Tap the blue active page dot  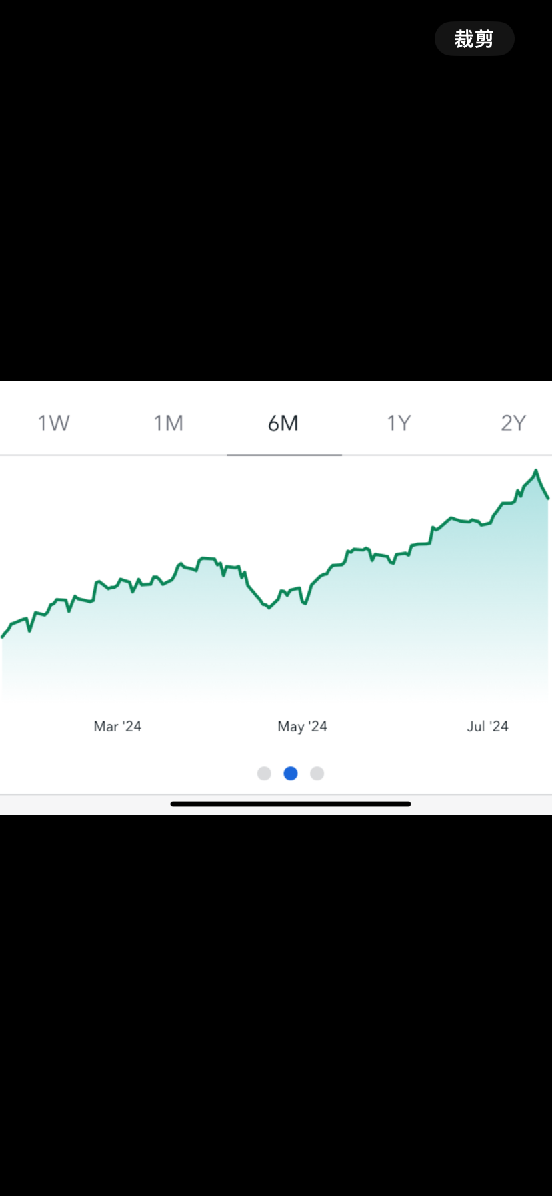coord(291,773)
